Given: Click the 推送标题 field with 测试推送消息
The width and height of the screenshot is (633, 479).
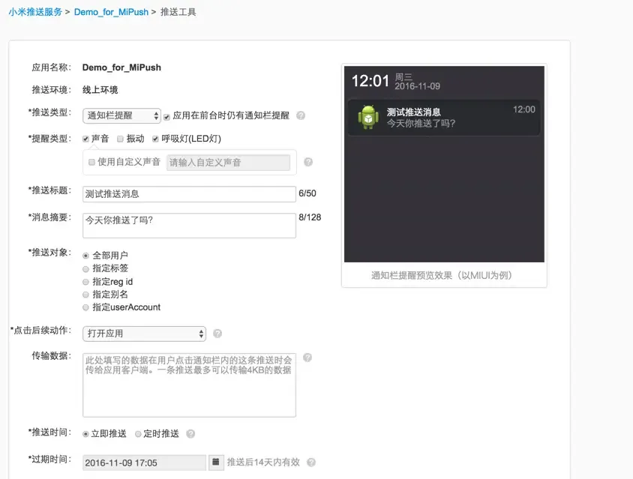Looking at the screenshot, I should [189, 194].
